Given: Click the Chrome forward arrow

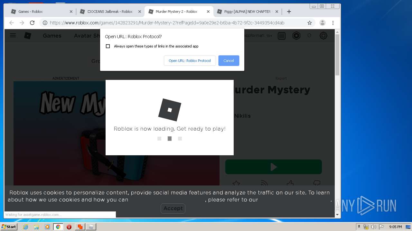Looking at the screenshot, I should [x=22, y=23].
